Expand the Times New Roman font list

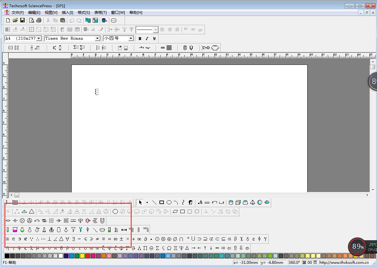tap(98, 38)
